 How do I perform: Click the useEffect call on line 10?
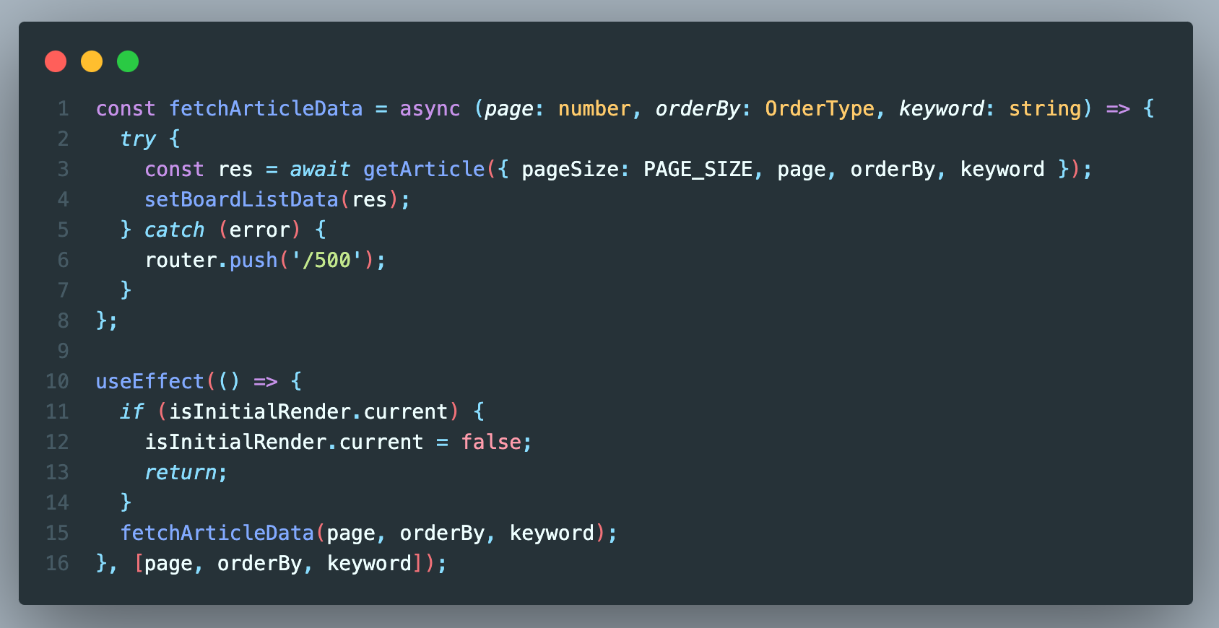(x=150, y=381)
